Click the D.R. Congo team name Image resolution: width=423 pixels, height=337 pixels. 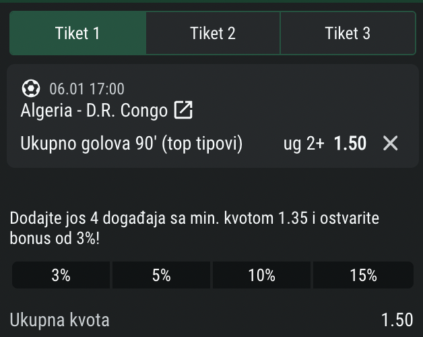pyautogui.click(x=127, y=111)
